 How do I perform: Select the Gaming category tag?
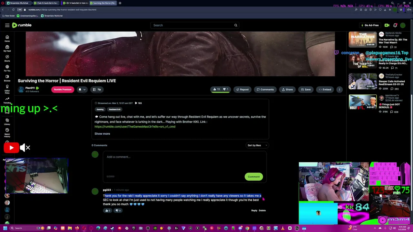100,110
